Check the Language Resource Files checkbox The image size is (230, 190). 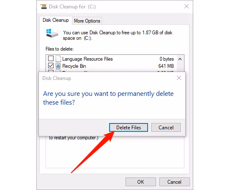51,59
